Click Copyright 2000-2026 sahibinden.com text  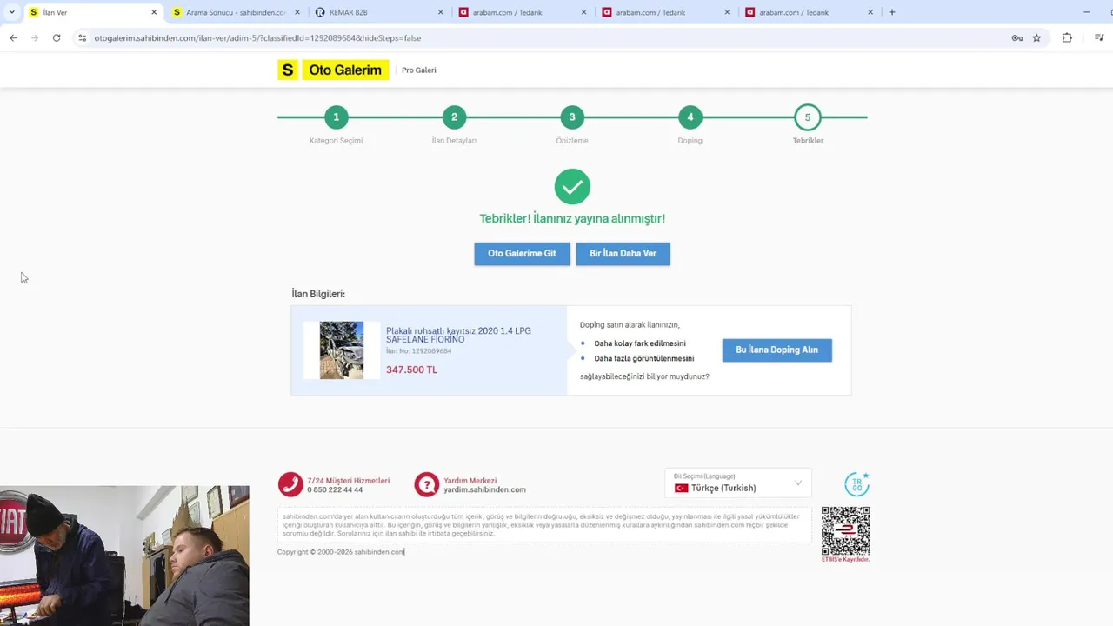pos(341,552)
